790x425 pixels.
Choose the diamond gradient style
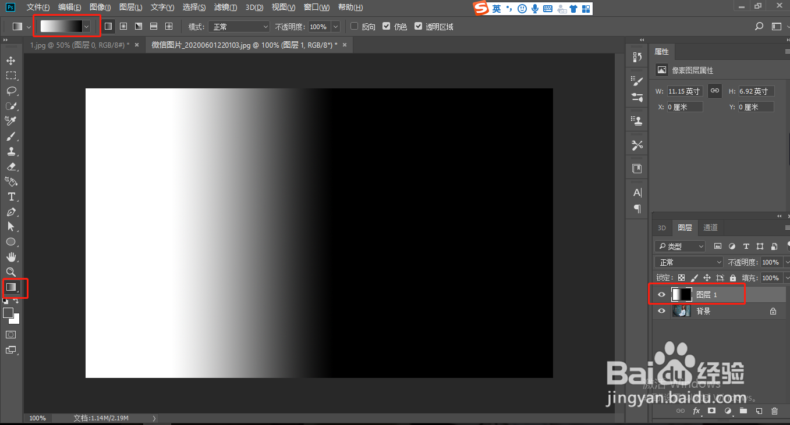169,26
